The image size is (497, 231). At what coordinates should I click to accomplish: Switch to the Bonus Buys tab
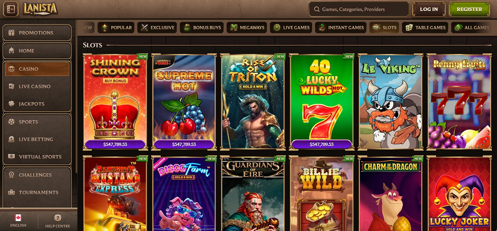(x=203, y=28)
